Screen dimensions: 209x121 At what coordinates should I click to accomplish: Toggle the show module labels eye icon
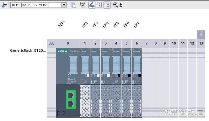[92, 5]
